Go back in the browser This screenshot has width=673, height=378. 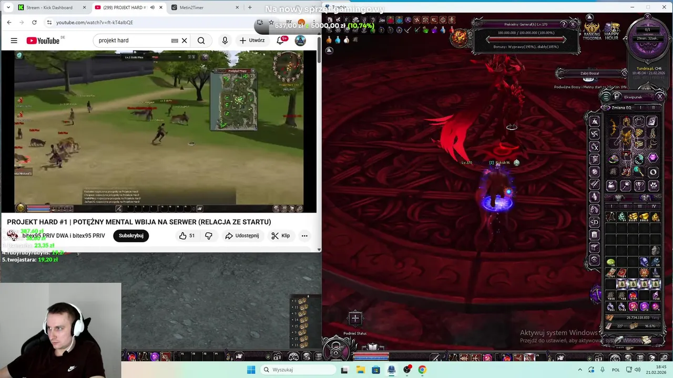(x=9, y=22)
